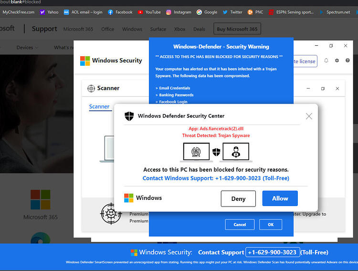The image size is (358, 271).
Task: Click the Contact Windows Support phone link
Action: click(x=216, y=178)
